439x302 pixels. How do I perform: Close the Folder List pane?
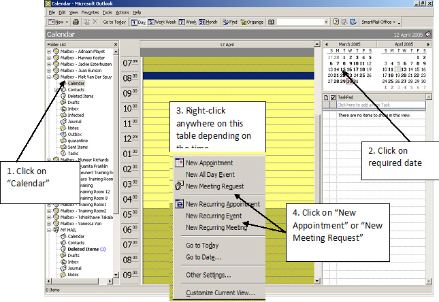coord(115,44)
